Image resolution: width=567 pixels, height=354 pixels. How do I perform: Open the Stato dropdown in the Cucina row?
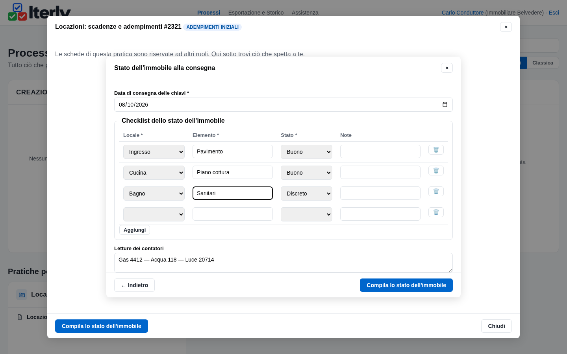tap(306, 173)
